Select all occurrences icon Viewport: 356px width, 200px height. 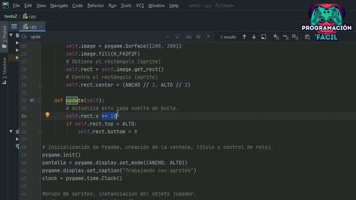(x=295, y=37)
